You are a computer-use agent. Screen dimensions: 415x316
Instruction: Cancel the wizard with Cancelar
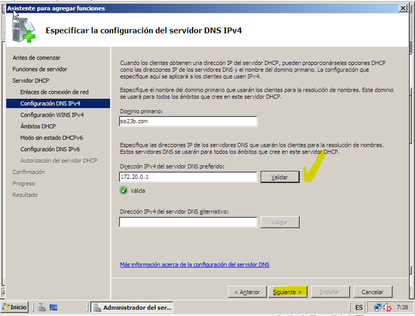click(x=372, y=292)
